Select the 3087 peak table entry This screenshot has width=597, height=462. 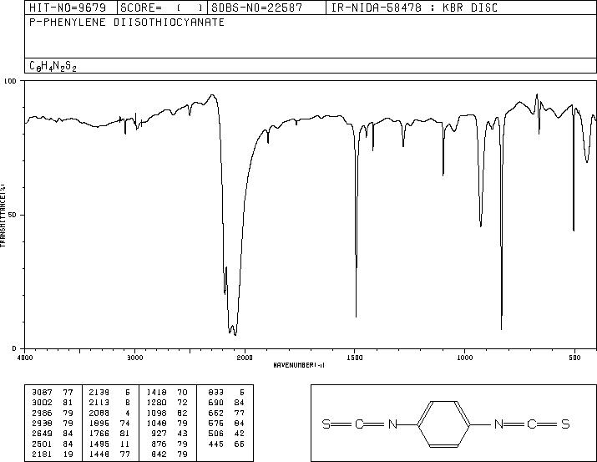[x=53, y=393]
